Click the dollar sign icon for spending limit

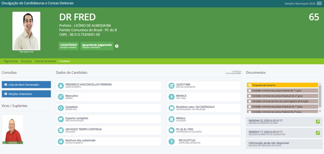[x=172, y=141]
